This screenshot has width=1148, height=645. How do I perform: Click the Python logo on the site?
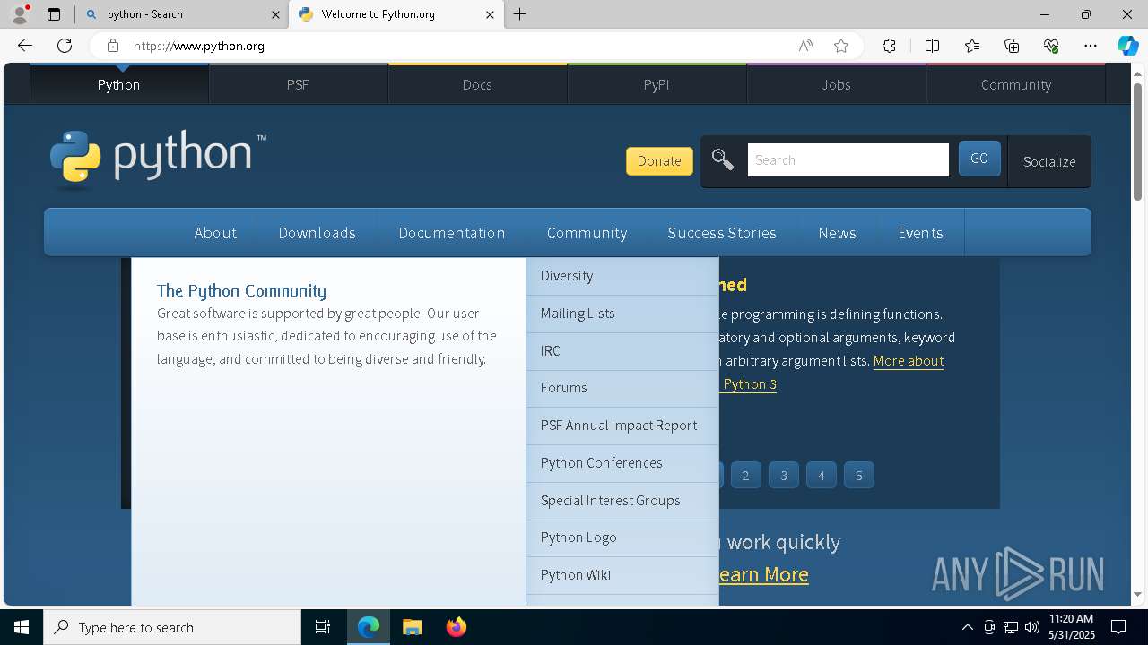tap(158, 159)
